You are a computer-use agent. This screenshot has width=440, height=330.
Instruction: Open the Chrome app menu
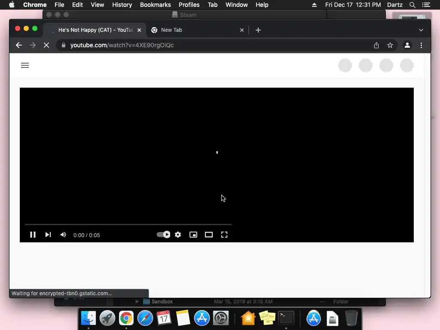tap(35, 5)
